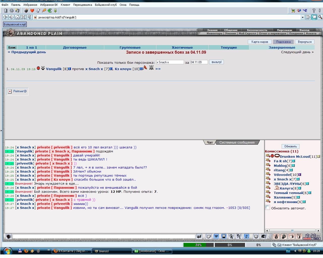Screen dimensions: 323x258
Task: Click the eraser clear-chat icon
Action: [x=209, y=236]
